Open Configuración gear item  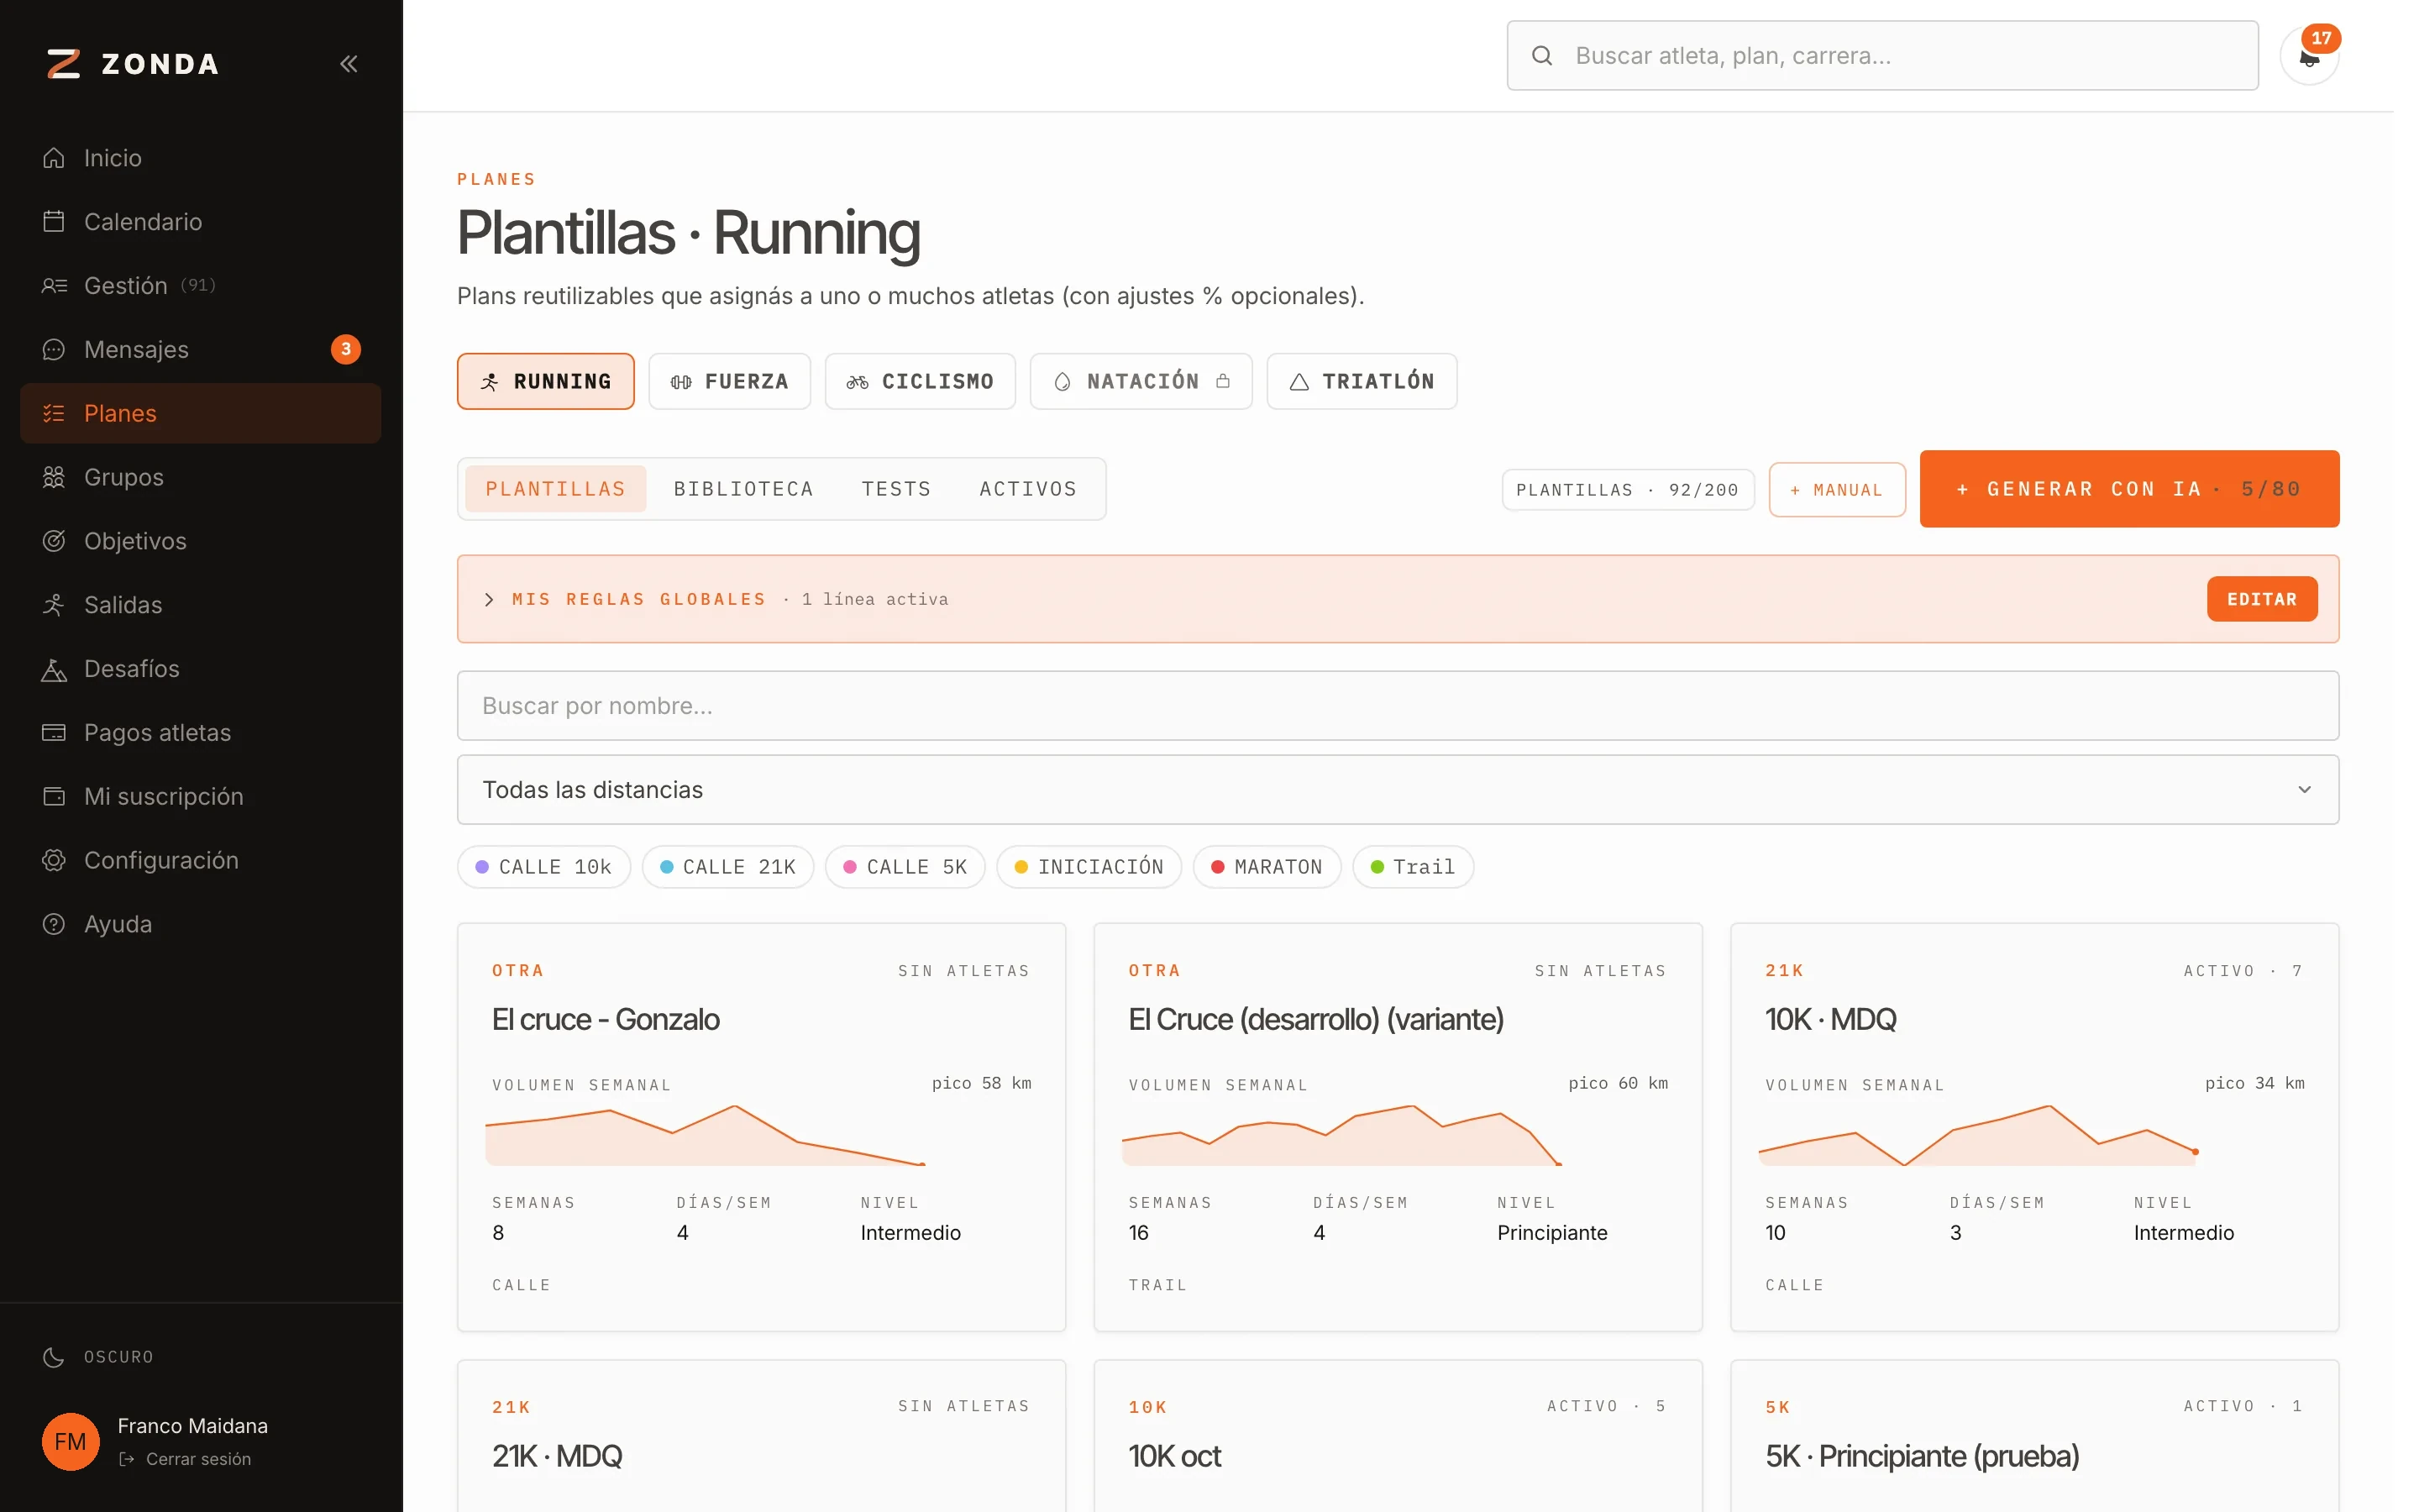pos(200,860)
